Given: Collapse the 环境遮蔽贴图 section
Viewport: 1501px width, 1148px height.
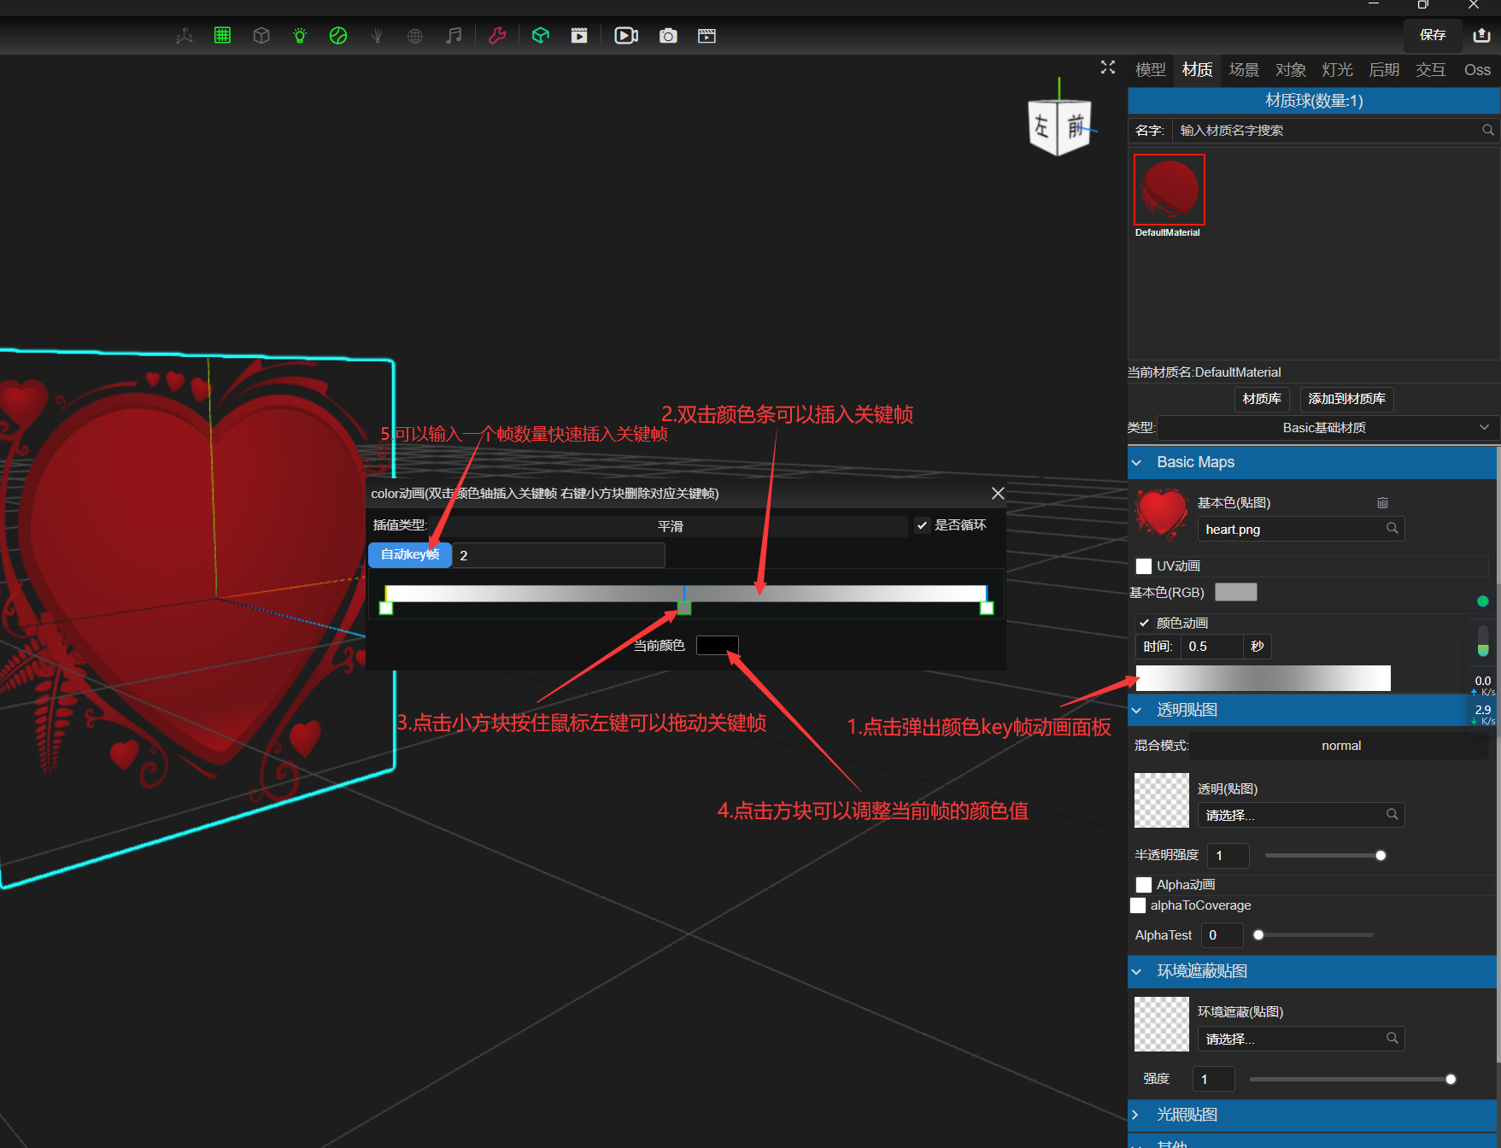Looking at the screenshot, I should (1312, 971).
